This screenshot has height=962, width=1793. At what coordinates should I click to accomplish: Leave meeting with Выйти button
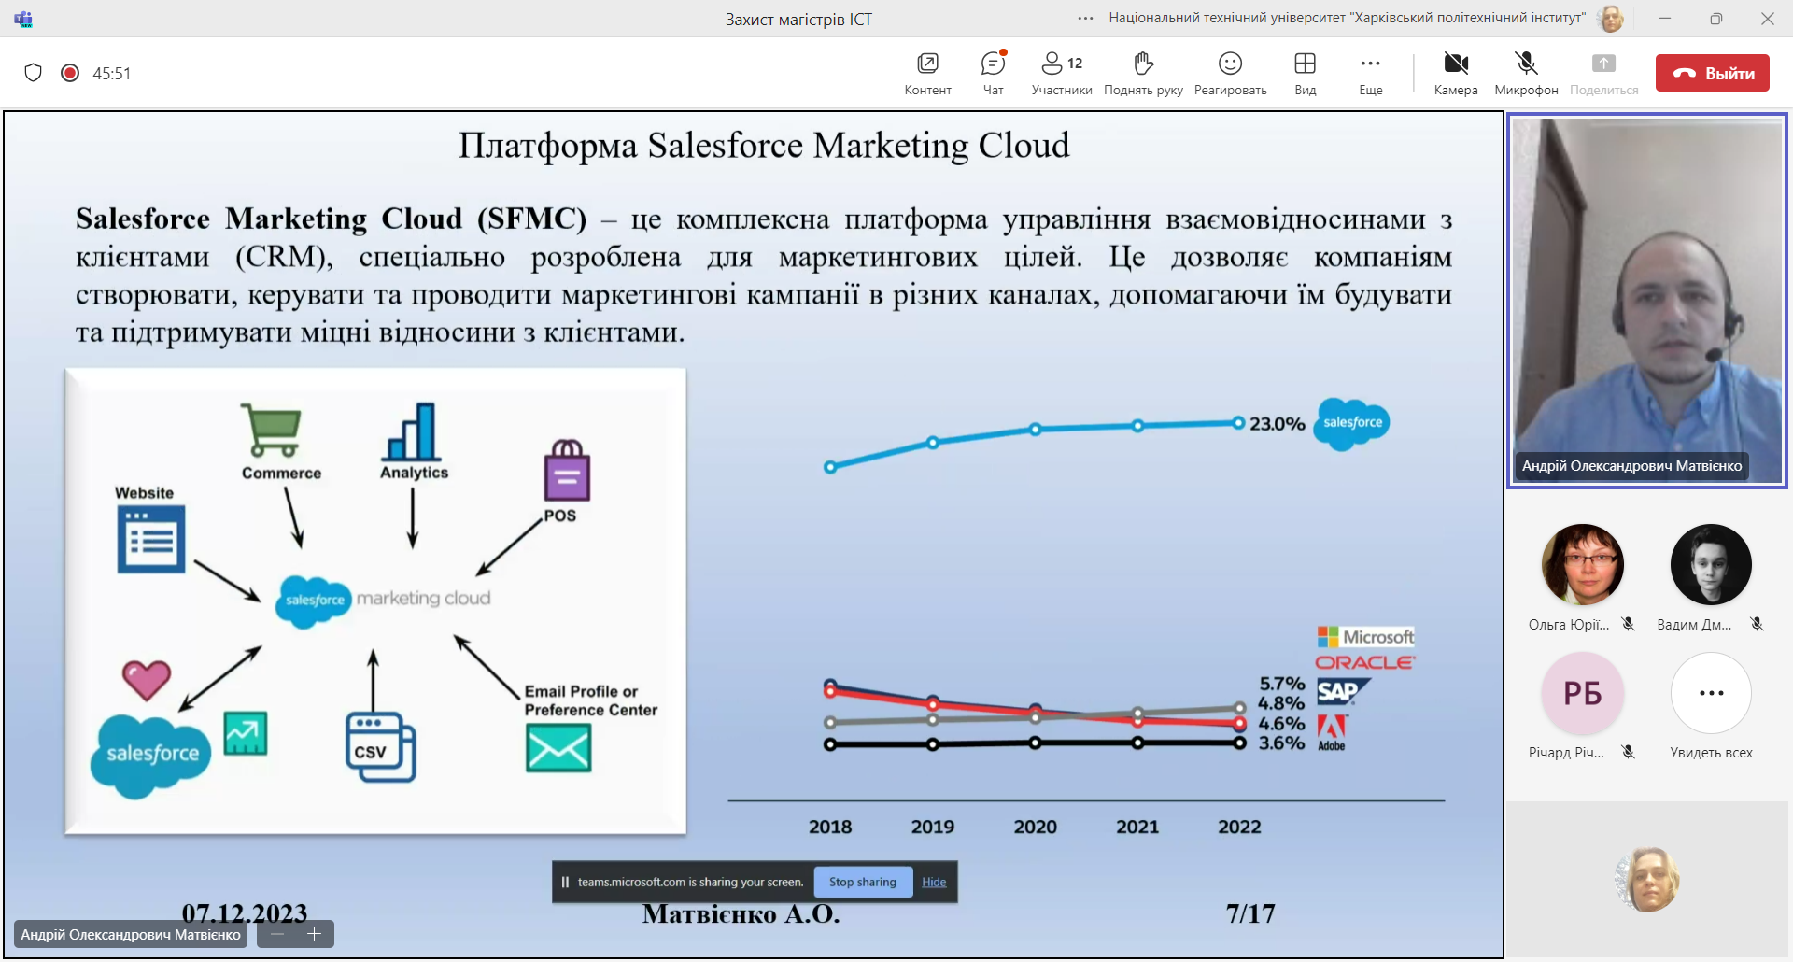coord(1712,73)
